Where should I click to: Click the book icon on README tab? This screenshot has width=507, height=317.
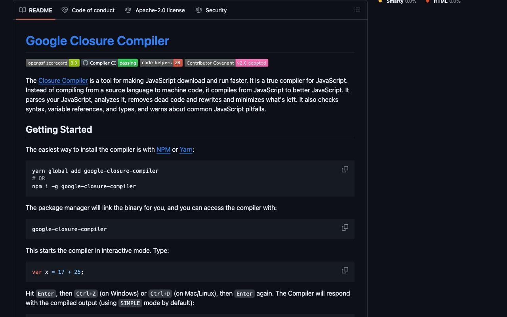(x=23, y=10)
